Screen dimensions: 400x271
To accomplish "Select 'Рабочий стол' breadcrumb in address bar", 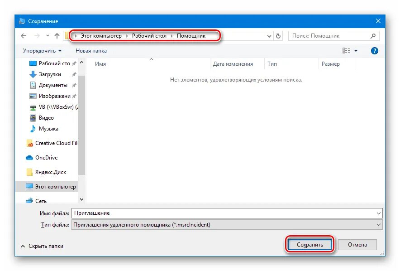I will (x=149, y=36).
